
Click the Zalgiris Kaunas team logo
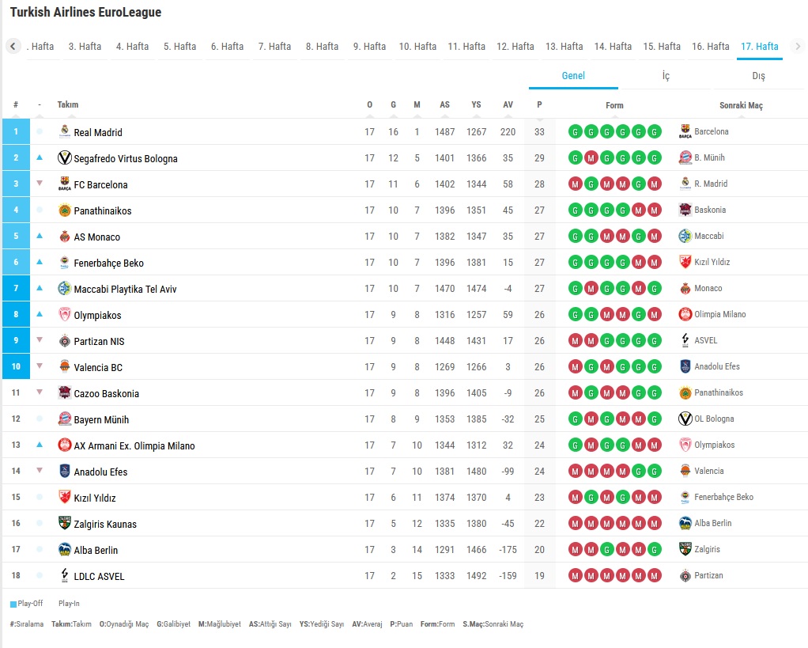click(65, 524)
